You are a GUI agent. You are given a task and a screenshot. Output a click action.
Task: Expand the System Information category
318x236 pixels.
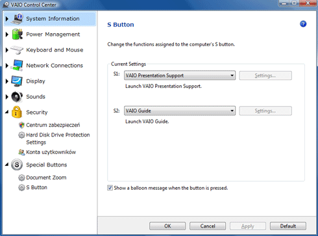tap(7, 19)
